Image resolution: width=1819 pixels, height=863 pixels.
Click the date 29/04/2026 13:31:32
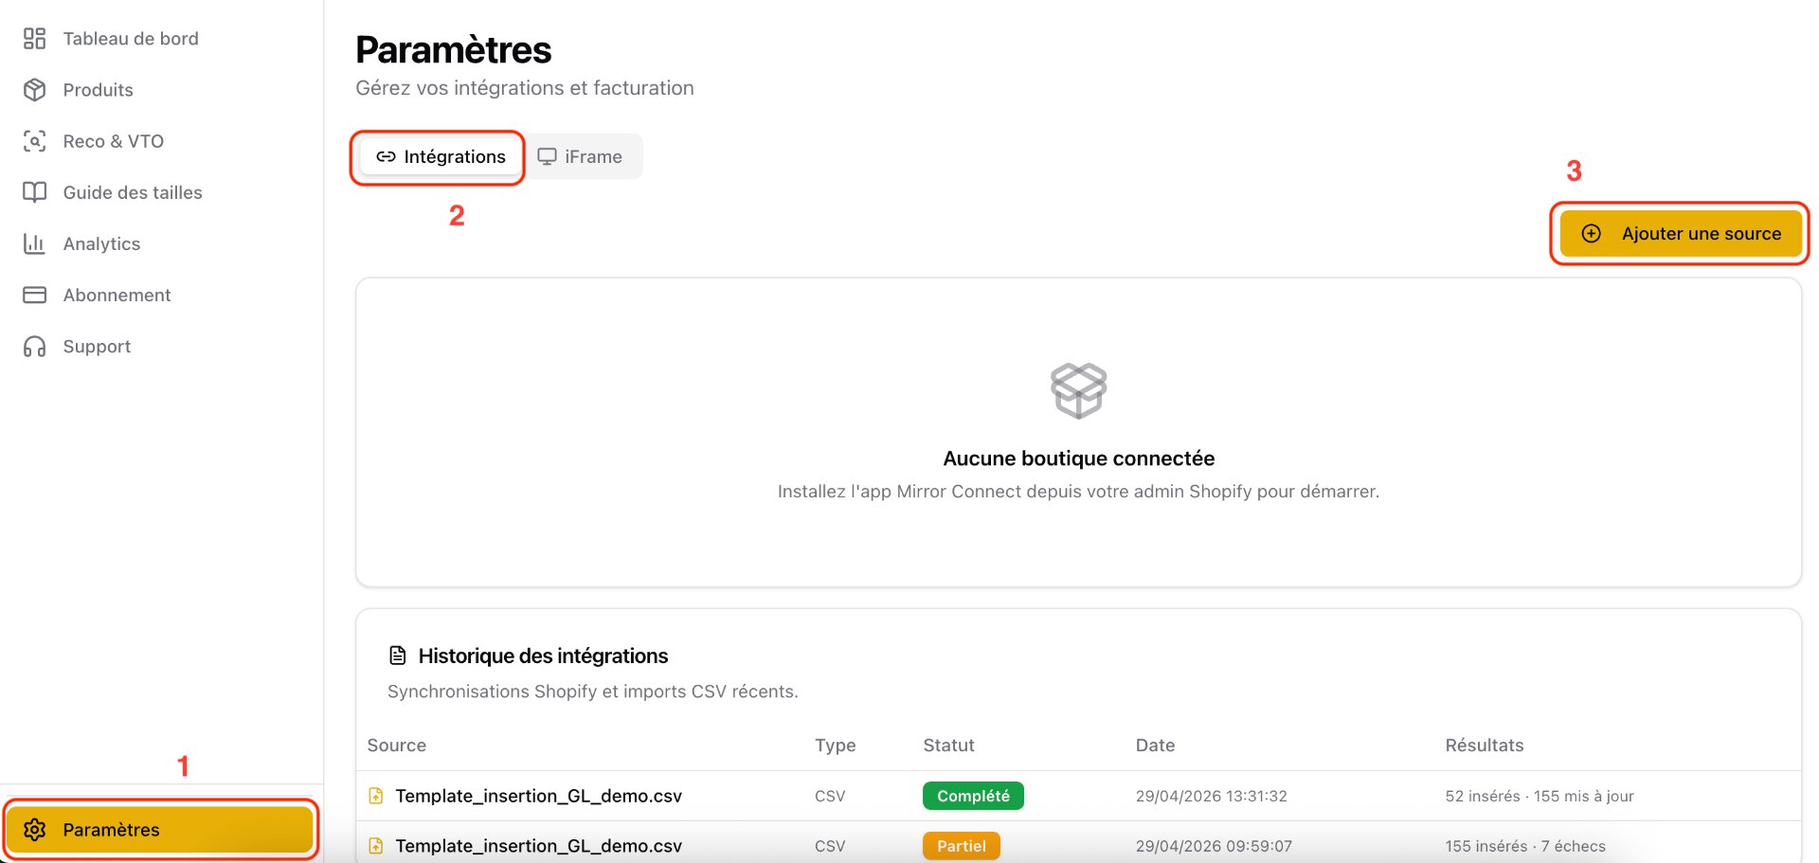(x=1212, y=796)
